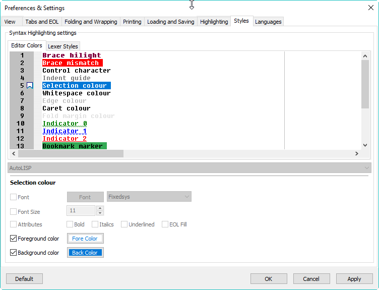Click line number 1 in the margin
Image resolution: width=379 pixels, height=290 pixels.
(22, 55)
